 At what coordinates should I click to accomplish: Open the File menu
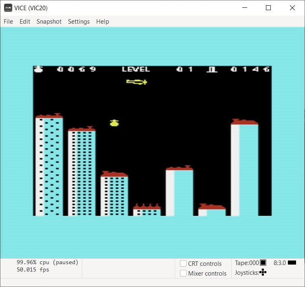[x=9, y=22]
